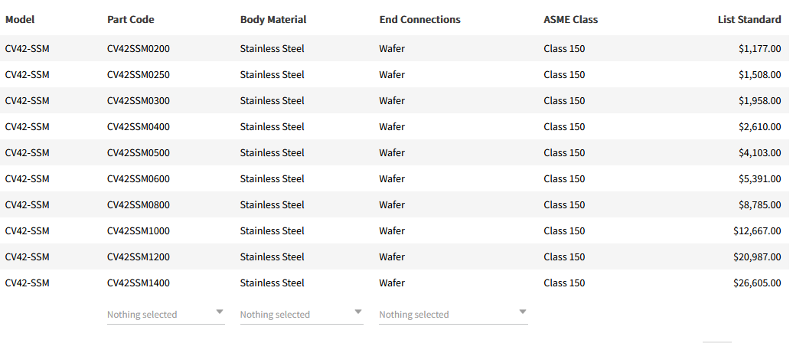793x343 pixels.
Task: Click part code CV42SSM0600
Action: coord(139,178)
